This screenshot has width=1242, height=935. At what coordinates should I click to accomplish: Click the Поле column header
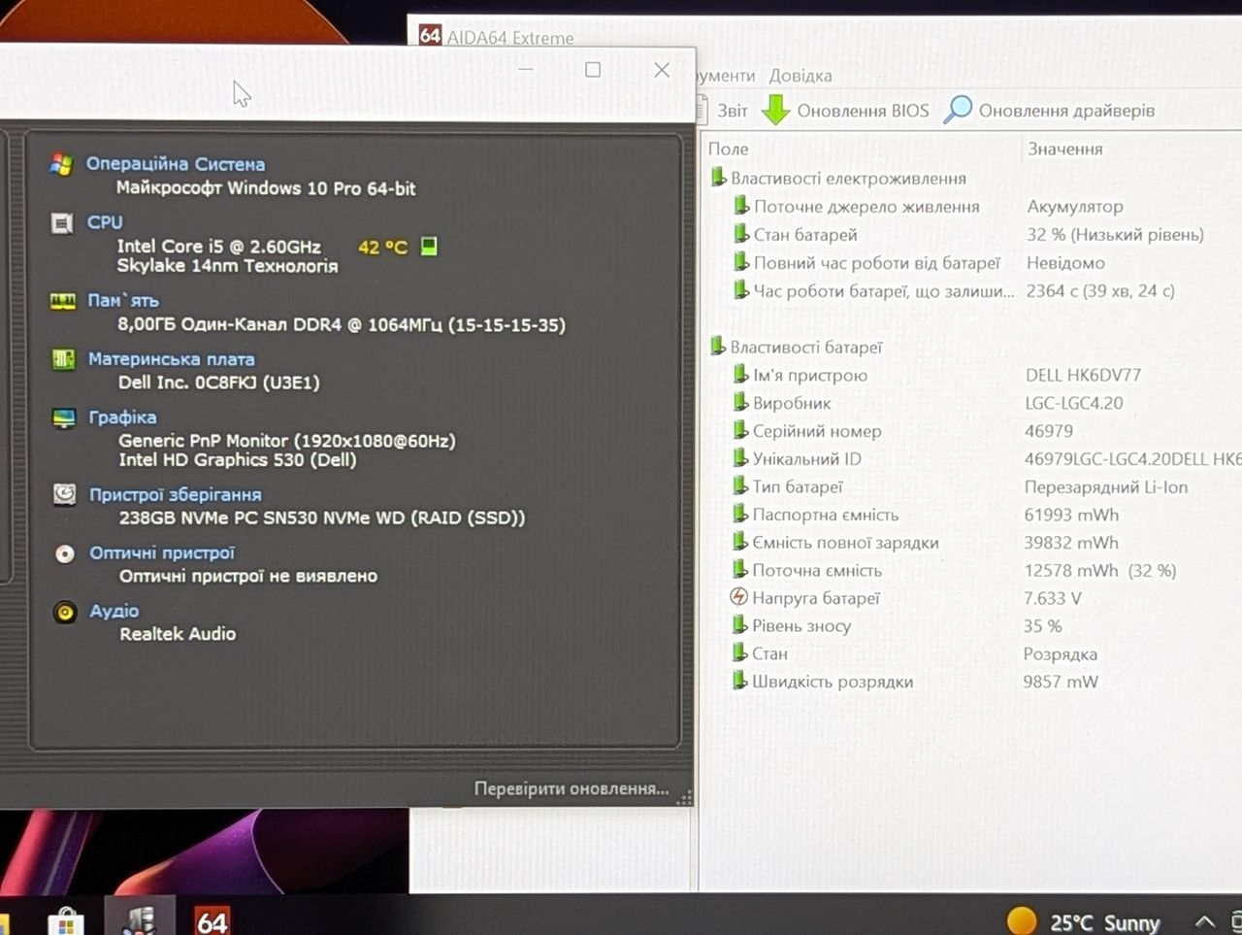point(729,150)
